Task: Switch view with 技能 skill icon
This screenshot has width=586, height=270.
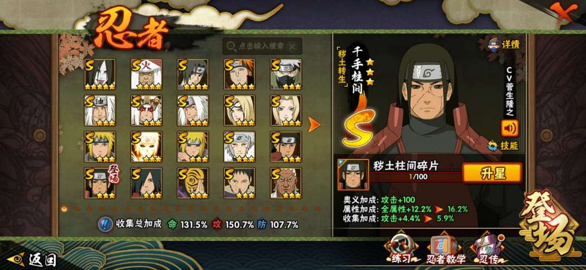Action: (x=504, y=146)
